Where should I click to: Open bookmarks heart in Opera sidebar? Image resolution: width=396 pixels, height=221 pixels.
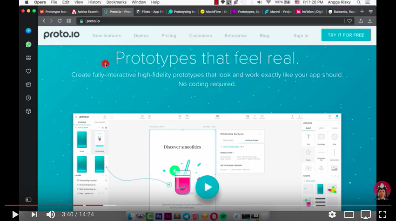pos(28,71)
